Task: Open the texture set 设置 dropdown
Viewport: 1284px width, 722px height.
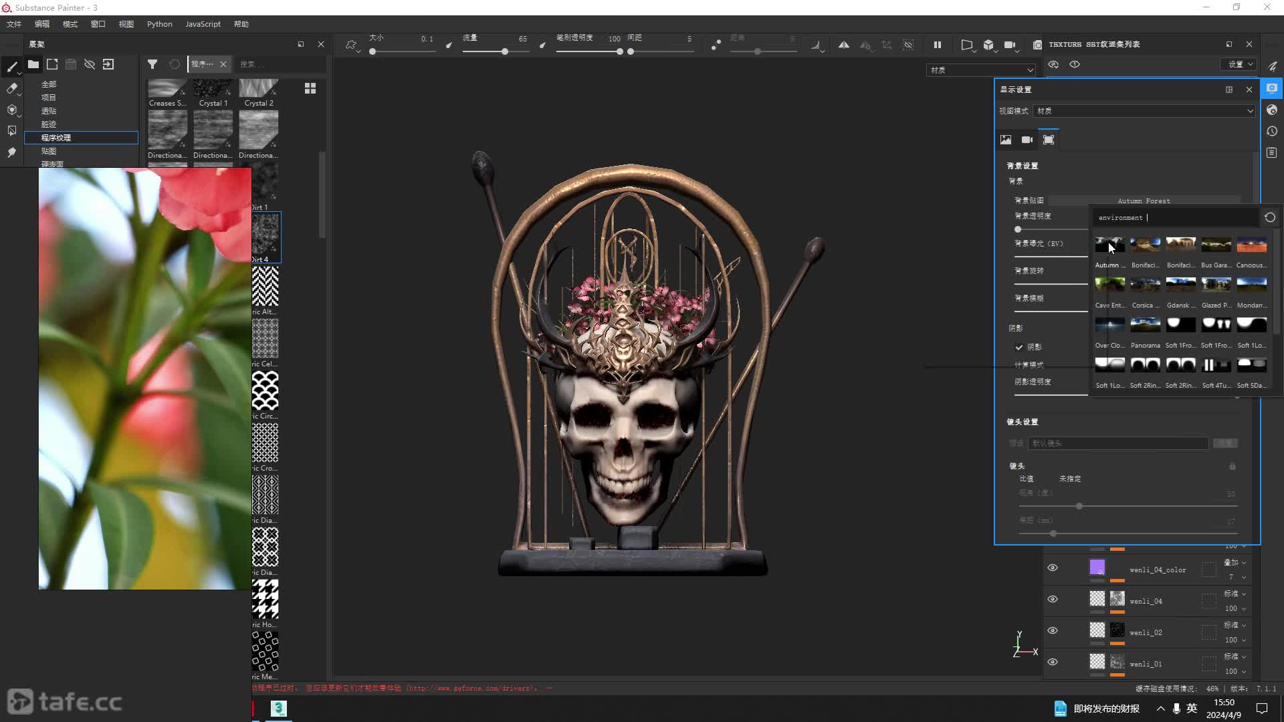Action: point(1239,64)
